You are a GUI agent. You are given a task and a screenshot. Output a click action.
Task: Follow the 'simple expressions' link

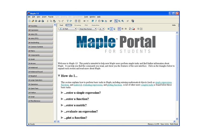point(163,82)
